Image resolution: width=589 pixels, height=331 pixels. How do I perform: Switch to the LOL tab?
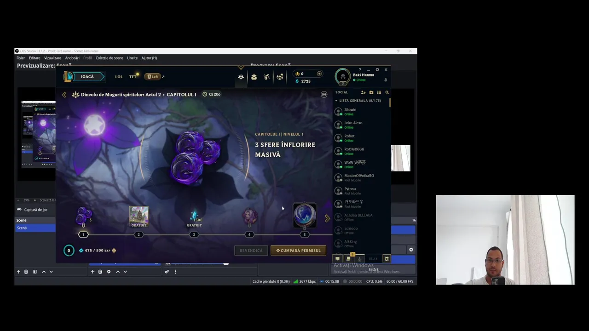(119, 77)
